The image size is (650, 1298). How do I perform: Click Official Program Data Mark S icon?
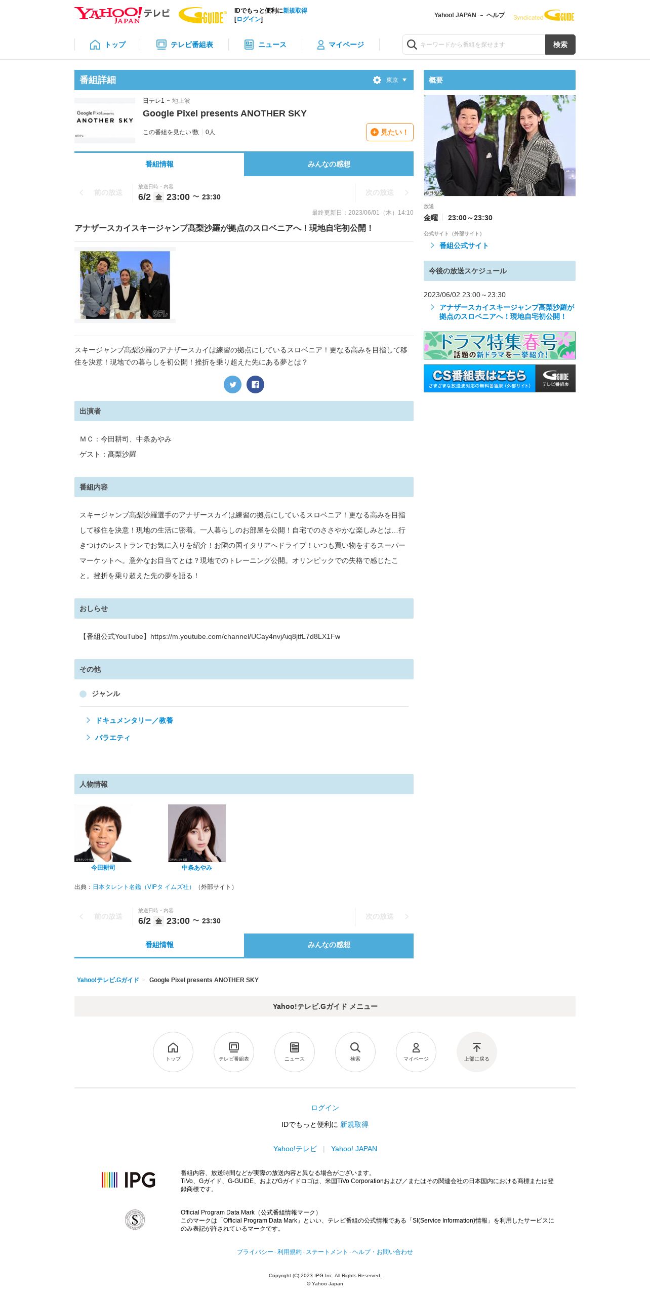click(135, 1220)
